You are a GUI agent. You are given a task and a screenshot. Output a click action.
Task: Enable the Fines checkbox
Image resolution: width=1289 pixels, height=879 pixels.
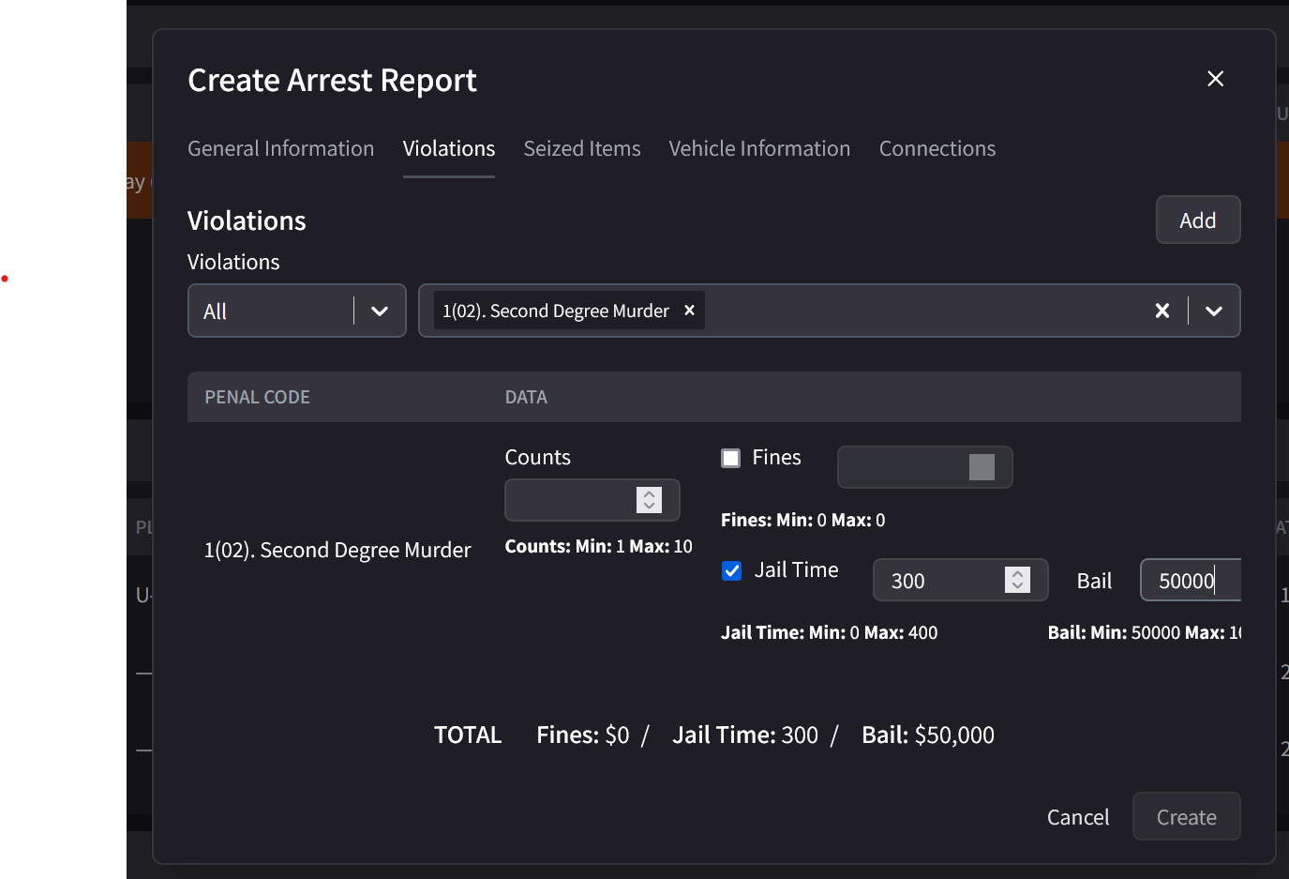point(731,458)
